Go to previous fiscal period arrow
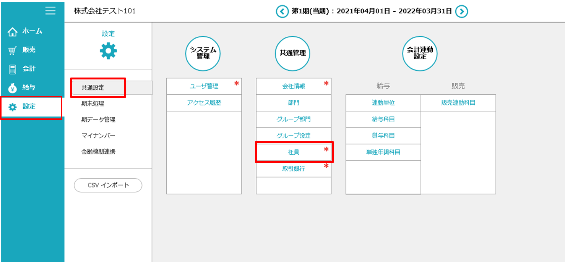The image size is (565, 262). click(282, 11)
